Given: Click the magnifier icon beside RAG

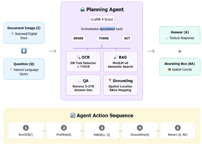Looking at the screenshot, I should (116, 57).
